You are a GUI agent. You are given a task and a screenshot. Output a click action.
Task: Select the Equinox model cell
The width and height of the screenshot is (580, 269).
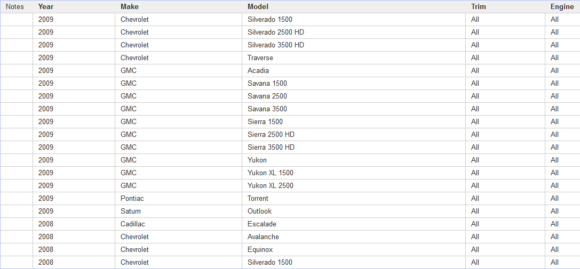pyautogui.click(x=354, y=249)
